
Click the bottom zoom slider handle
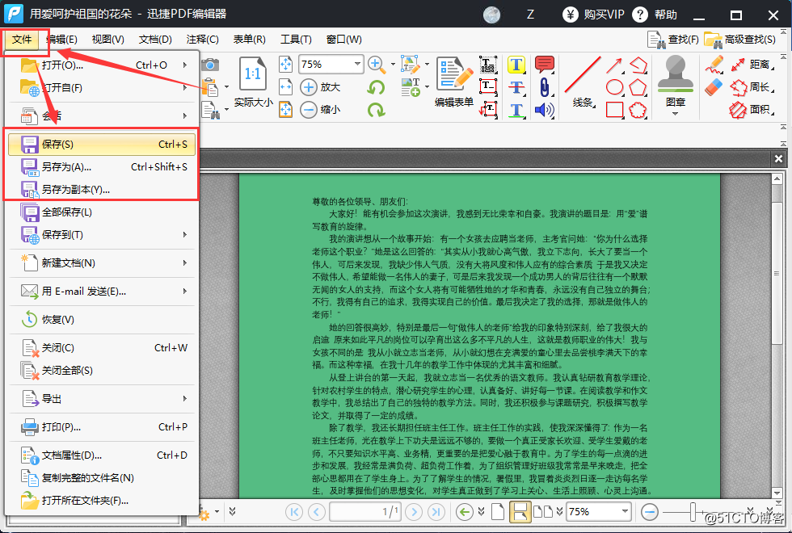(693, 512)
